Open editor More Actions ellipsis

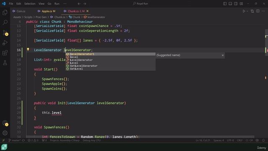tap(263, 11)
